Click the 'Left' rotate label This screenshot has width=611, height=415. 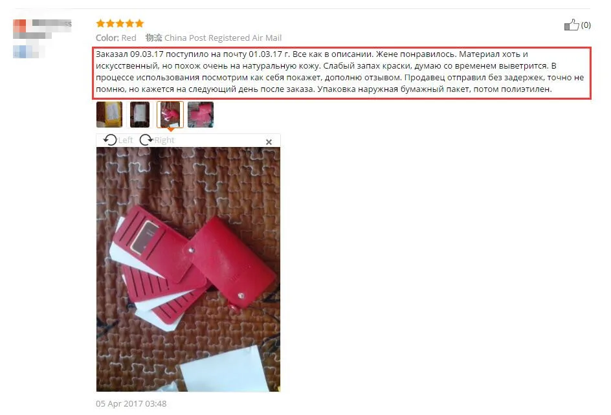tap(126, 140)
